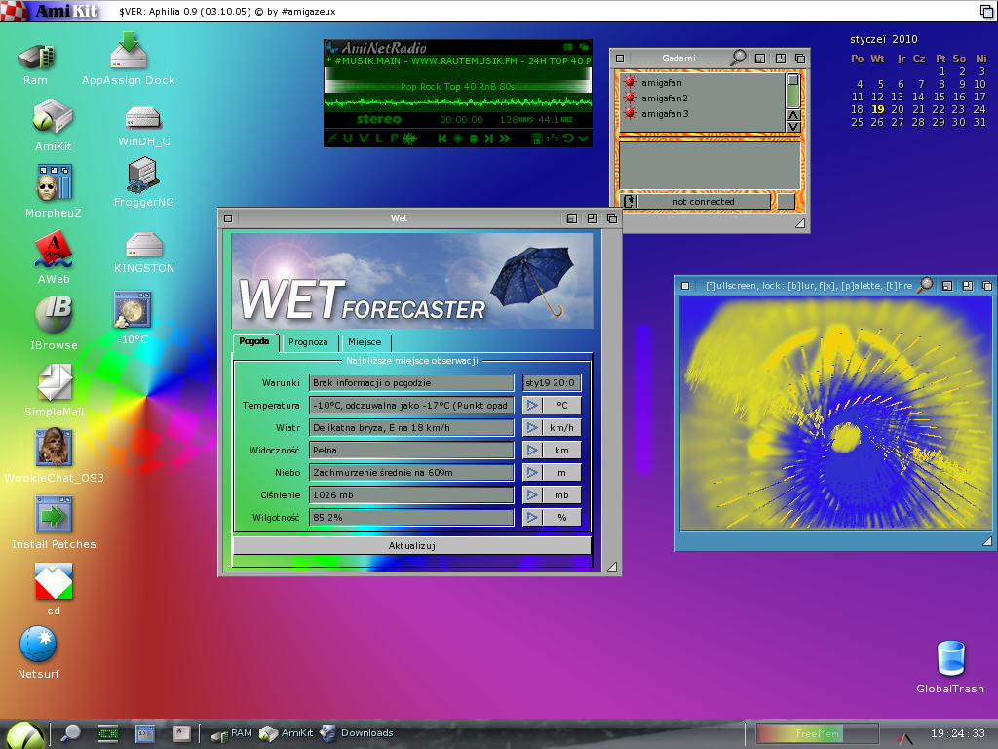Image resolution: width=998 pixels, height=749 pixels.
Task: Click the AmiNetRadio play button
Action: point(458,138)
